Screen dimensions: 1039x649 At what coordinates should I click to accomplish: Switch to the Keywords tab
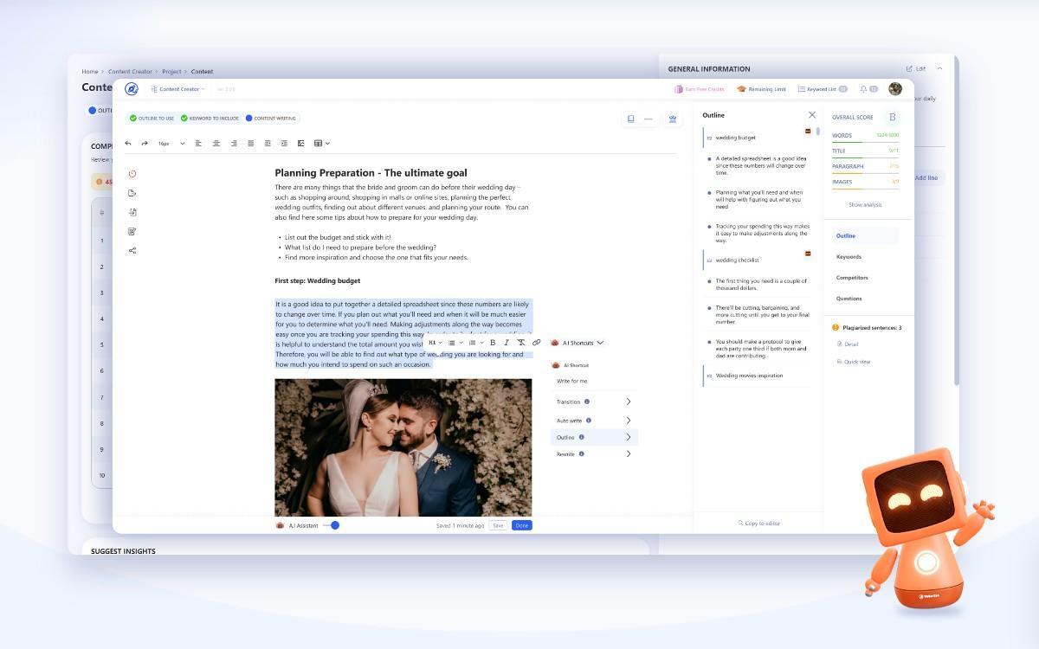[849, 256]
